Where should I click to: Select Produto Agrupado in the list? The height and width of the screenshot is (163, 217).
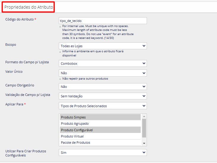(x=100, y=124)
